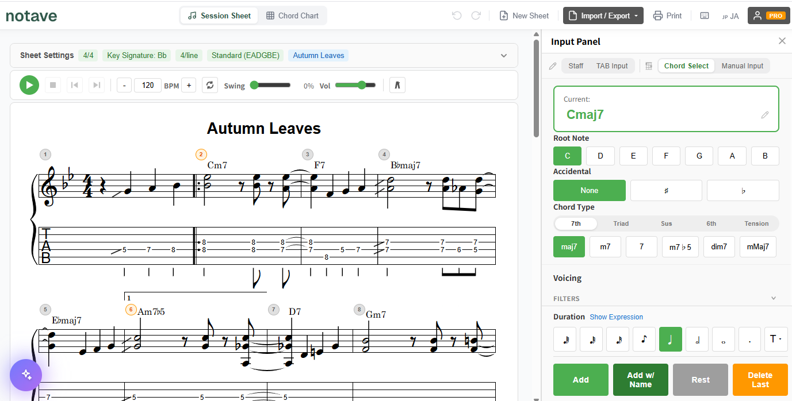Select 16th note duration
The height and width of the screenshot is (401, 792).
(x=618, y=339)
